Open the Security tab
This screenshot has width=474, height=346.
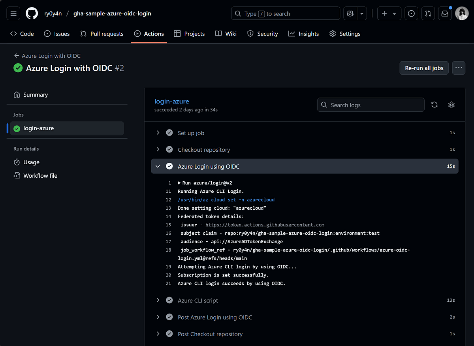(x=262, y=34)
